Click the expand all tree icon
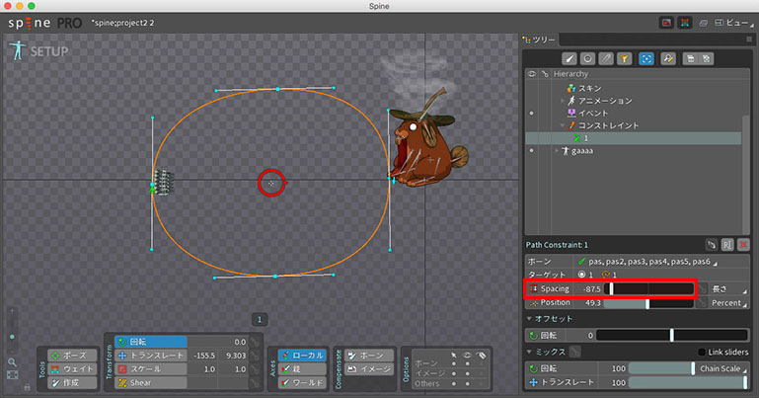This screenshot has height=398, width=759. click(691, 59)
